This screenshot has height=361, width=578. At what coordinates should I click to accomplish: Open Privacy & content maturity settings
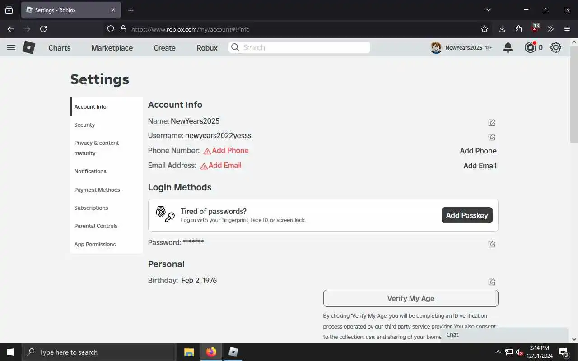(107, 148)
